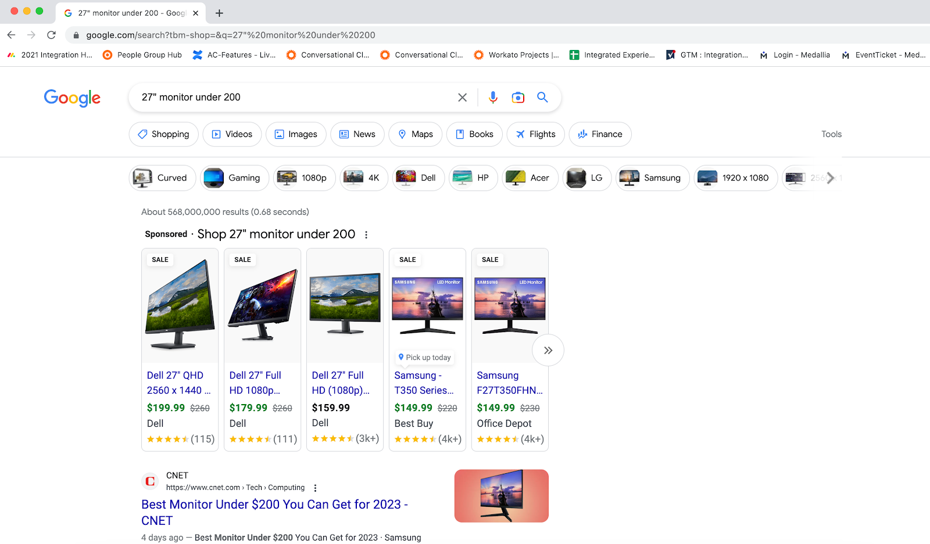930x544 pixels.
Task: Open Login - Medallia bookmark
Action: (795, 55)
